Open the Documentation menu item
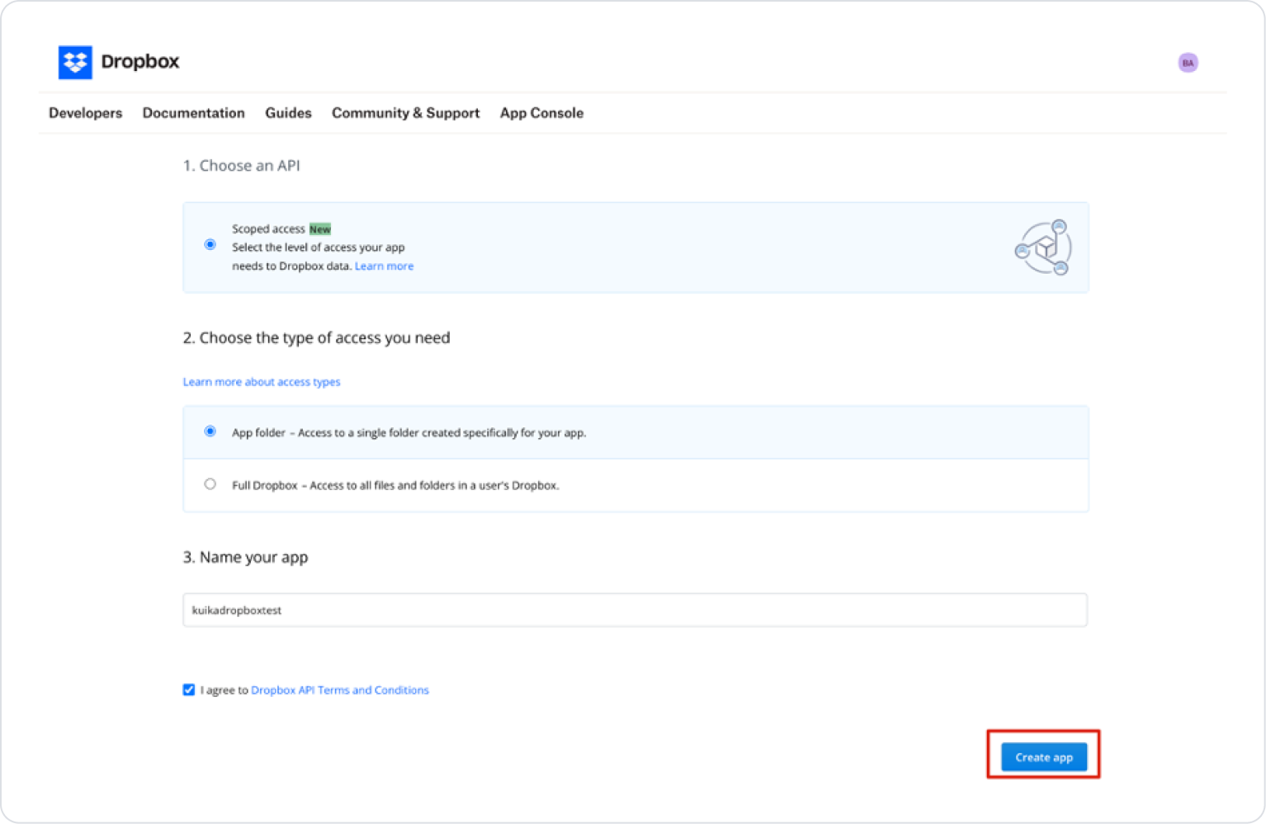 (194, 113)
